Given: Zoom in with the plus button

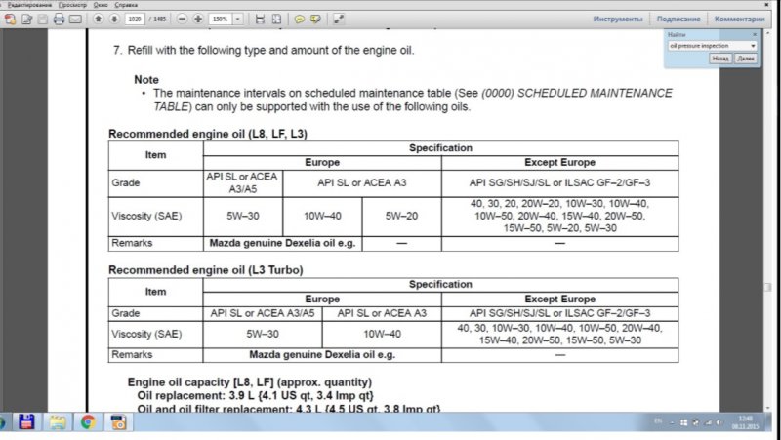Looking at the screenshot, I should pyautogui.click(x=198, y=19).
